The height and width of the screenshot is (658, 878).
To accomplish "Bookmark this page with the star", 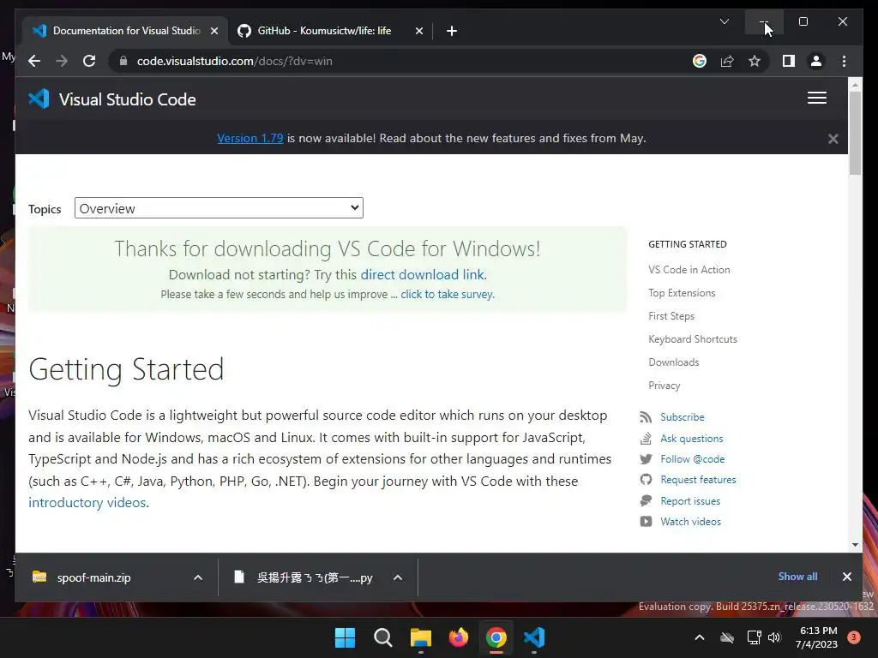I will click(755, 61).
